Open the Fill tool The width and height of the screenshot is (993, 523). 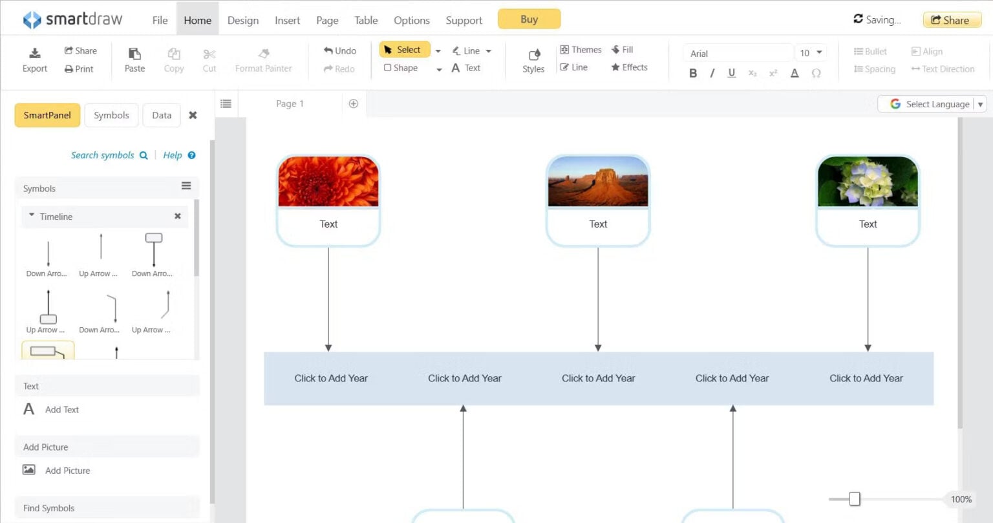[x=621, y=49]
